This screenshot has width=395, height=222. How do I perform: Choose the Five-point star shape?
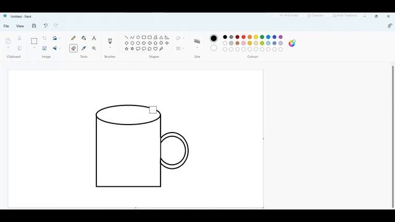(127, 49)
